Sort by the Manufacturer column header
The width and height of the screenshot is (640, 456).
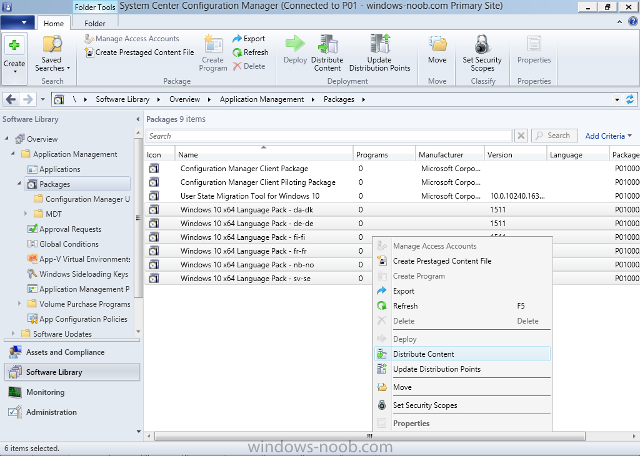point(450,154)
